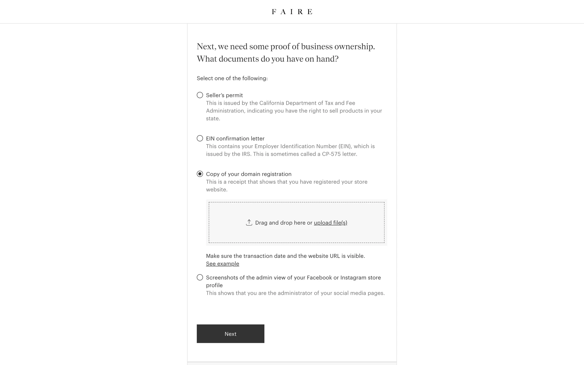The height and width of the screenshot is (365, 584).
Task: Select the Seller's permit radio button
Action: (x=200, y=95)
